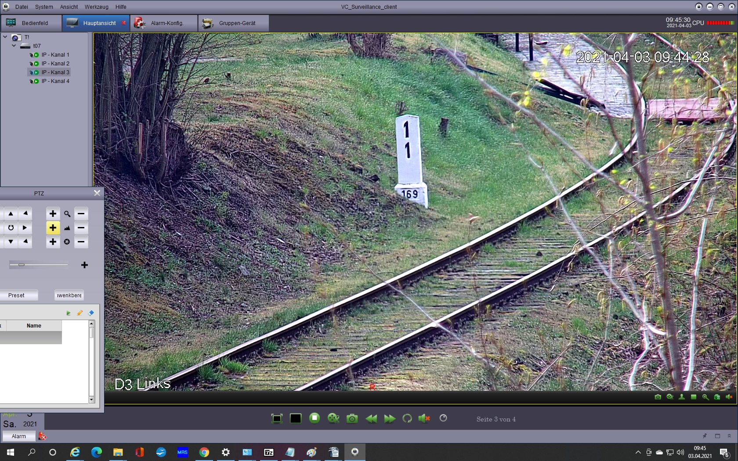
Task: Toggle audio mute in the video overlay bar
Action: point(729,397)
